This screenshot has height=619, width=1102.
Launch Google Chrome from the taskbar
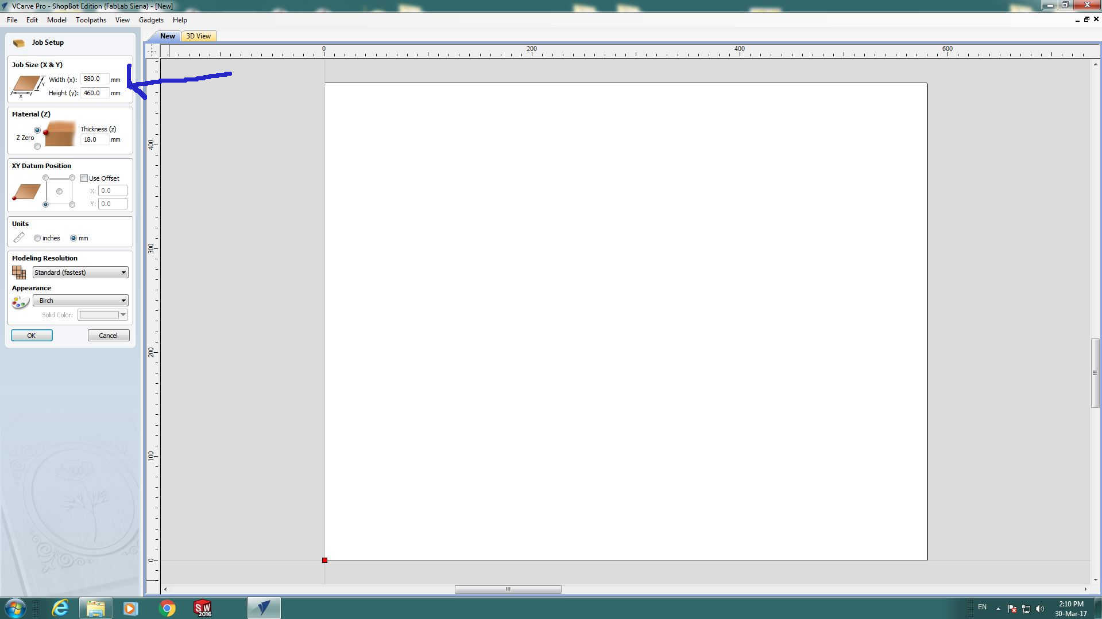coord(167,608)
